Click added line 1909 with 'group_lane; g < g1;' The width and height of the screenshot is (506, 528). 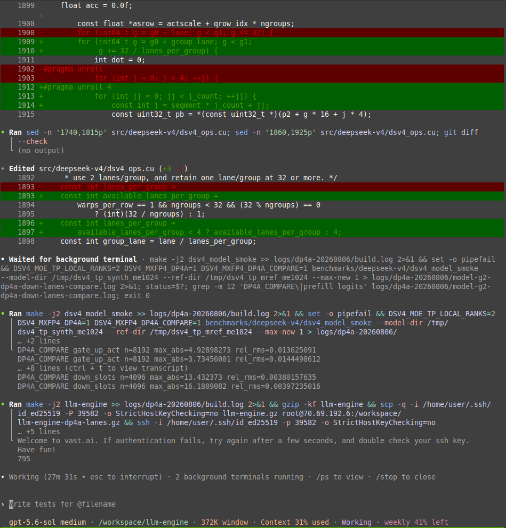(252, 42)
